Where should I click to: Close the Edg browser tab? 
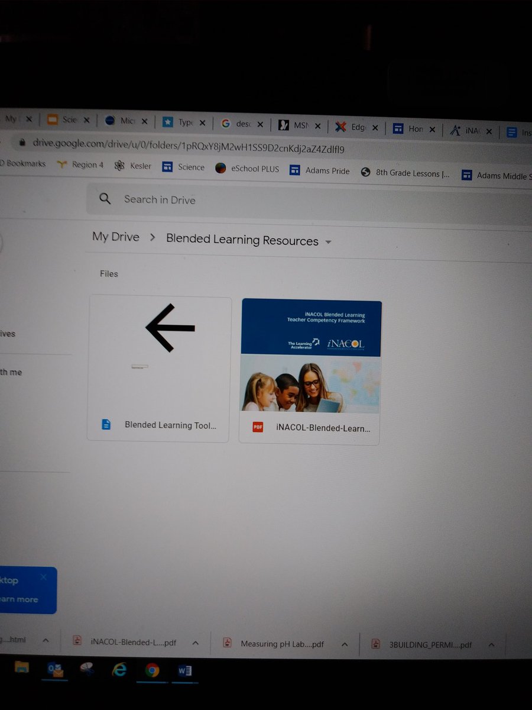[375, 128]
